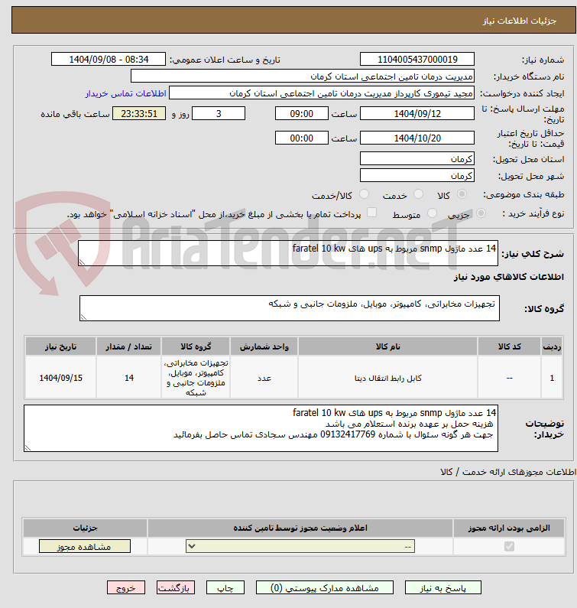Click the resize handle of گروه کالا box
The height and width of the screenshot is (608, 577).
click(x=84, y=317)
